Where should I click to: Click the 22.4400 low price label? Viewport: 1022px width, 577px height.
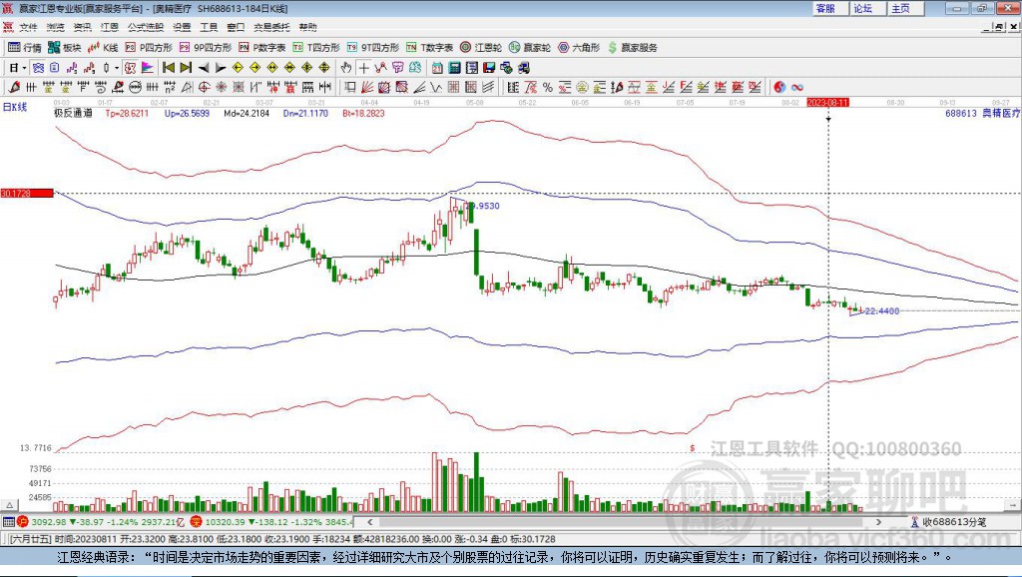coord(882,311)
